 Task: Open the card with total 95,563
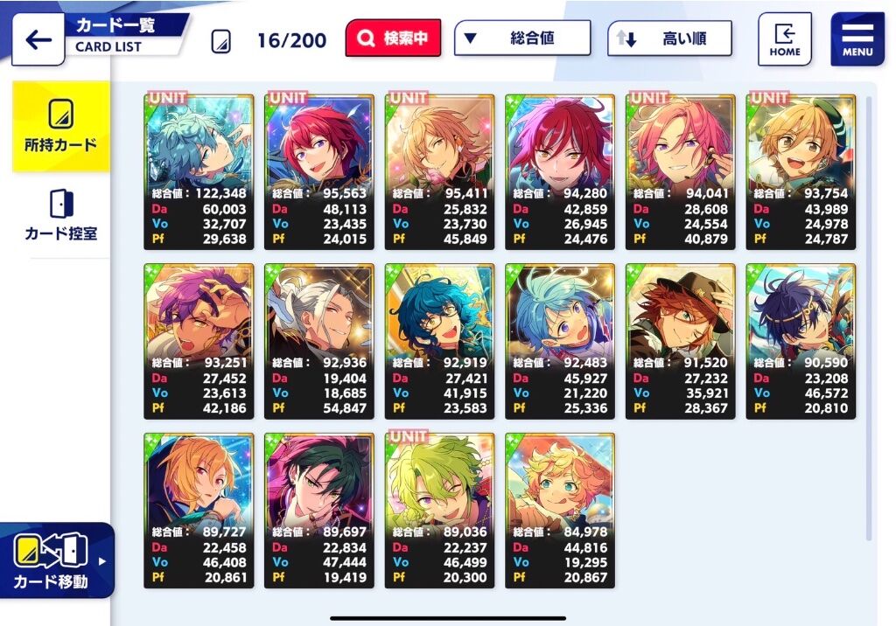[318, 172]
